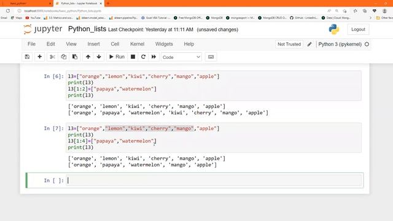393x221 pixels.
Task: Show more bookmarks chevron
Action: click(370, 18)
